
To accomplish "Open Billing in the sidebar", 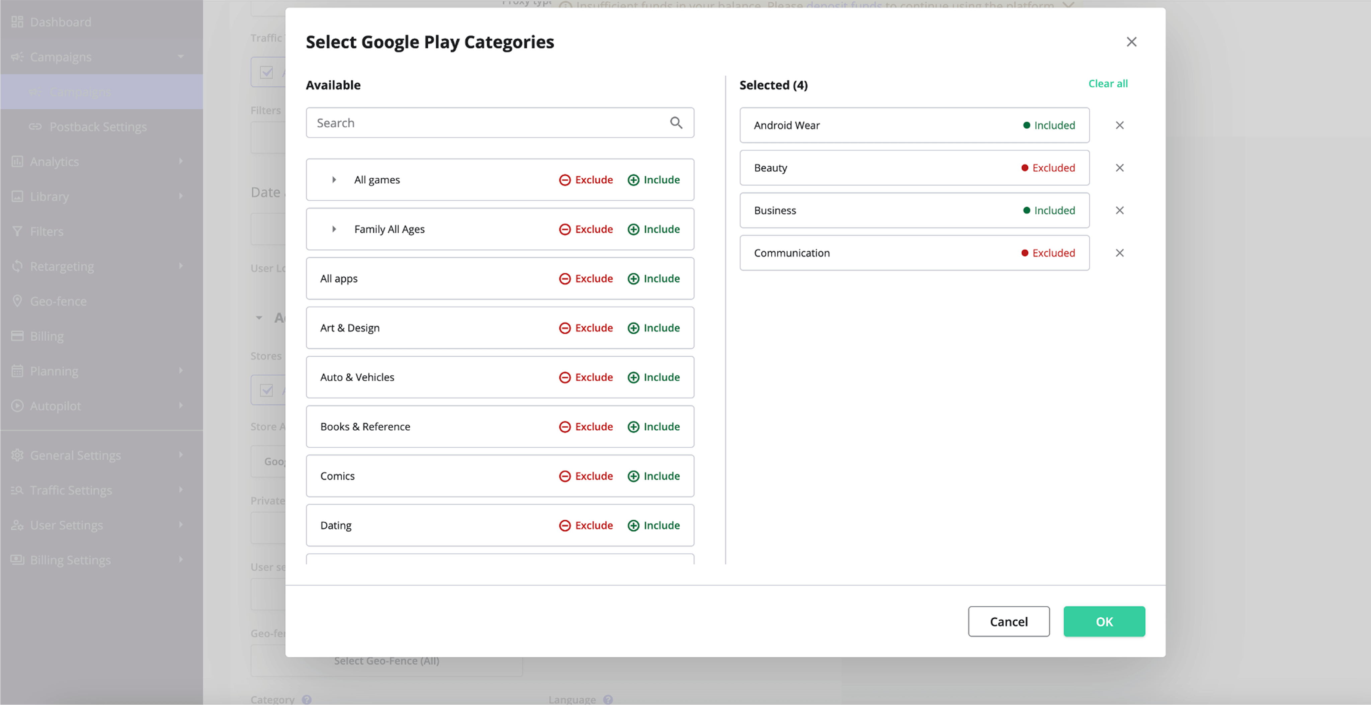I will (101, 336).
